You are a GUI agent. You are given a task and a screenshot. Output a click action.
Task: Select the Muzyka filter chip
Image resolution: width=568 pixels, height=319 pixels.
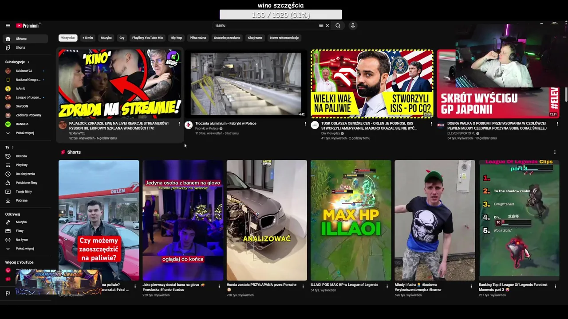[x=106, y=38]
